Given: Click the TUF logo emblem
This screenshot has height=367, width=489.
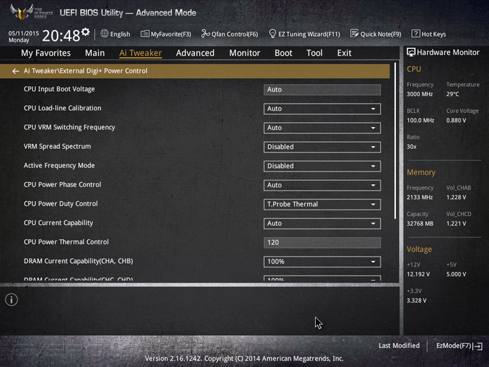Looking at the screenshot, I should coord(22,12).
